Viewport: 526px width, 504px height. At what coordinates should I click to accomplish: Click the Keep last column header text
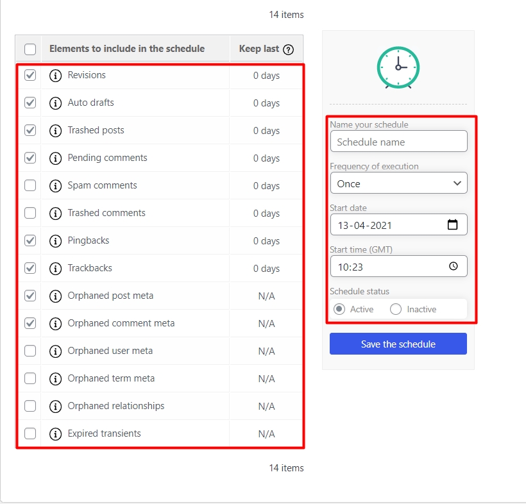click(259, 49)
